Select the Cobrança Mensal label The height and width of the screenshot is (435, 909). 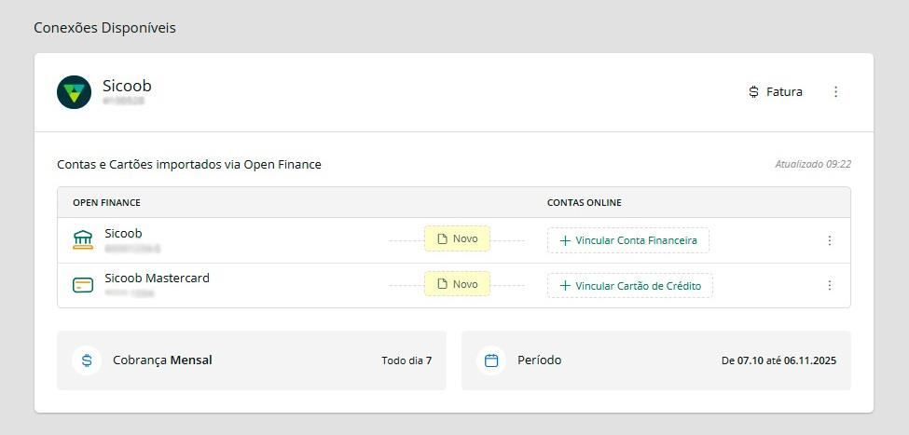point(162,360)
